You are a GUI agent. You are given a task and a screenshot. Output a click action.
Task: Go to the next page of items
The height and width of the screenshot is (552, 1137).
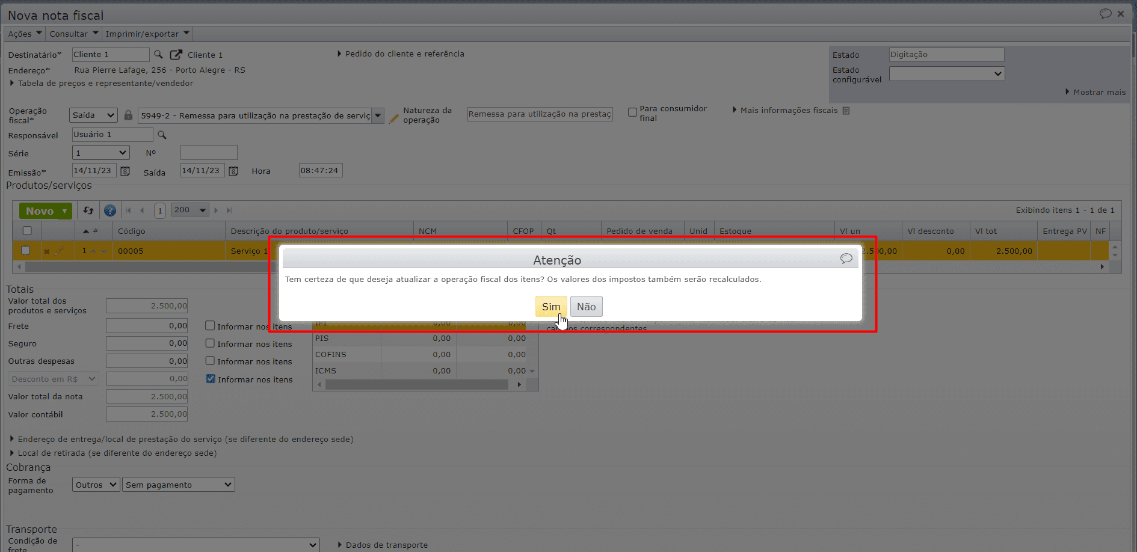tap(216, 210)
